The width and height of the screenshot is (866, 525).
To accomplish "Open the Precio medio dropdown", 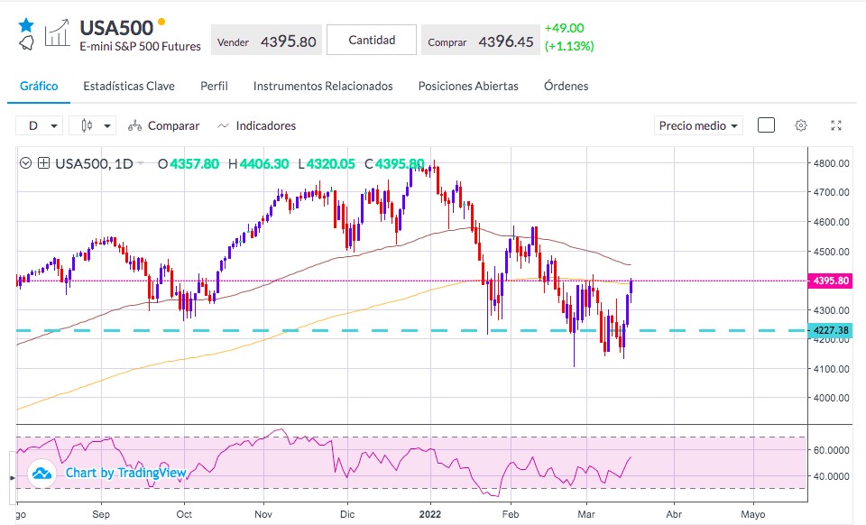I will click(698, 126).
